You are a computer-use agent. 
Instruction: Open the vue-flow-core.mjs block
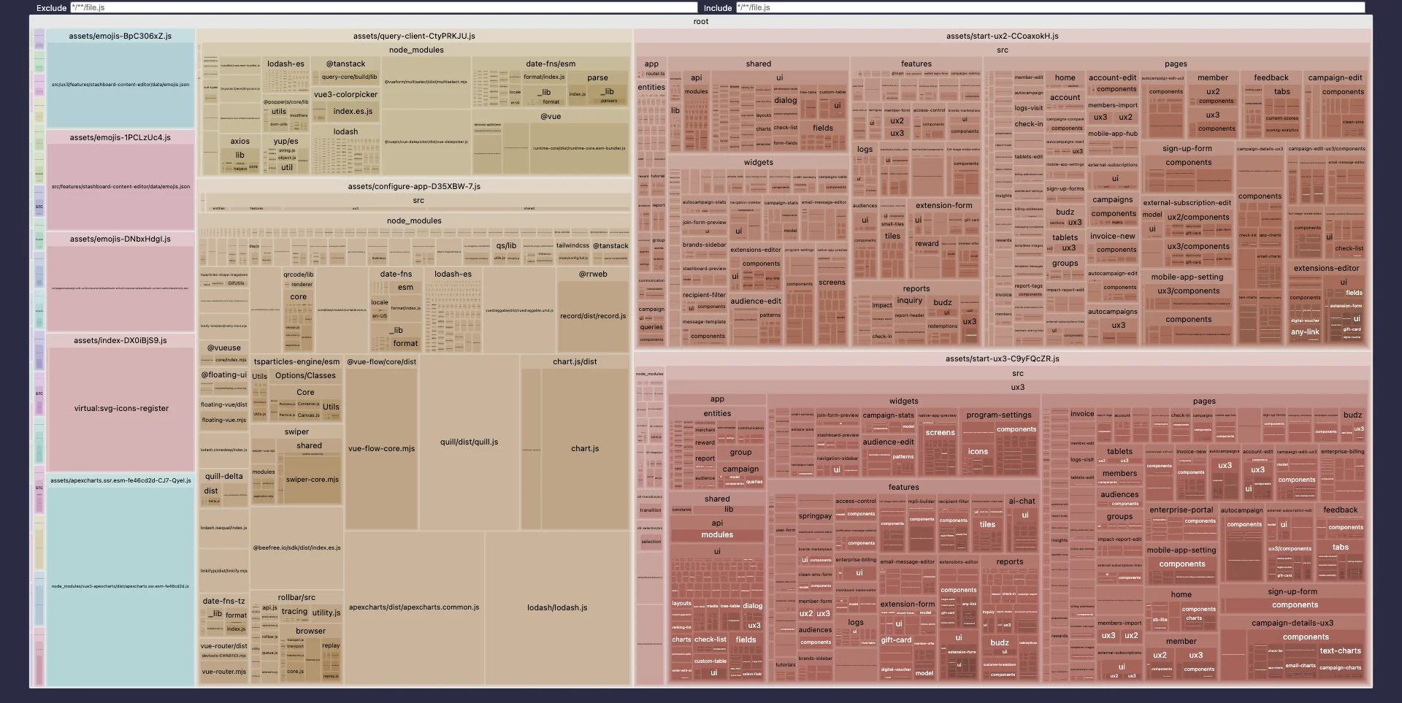[381, 448]
